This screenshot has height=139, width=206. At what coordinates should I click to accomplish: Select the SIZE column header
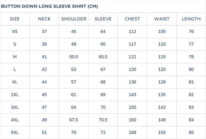[15, 19]
